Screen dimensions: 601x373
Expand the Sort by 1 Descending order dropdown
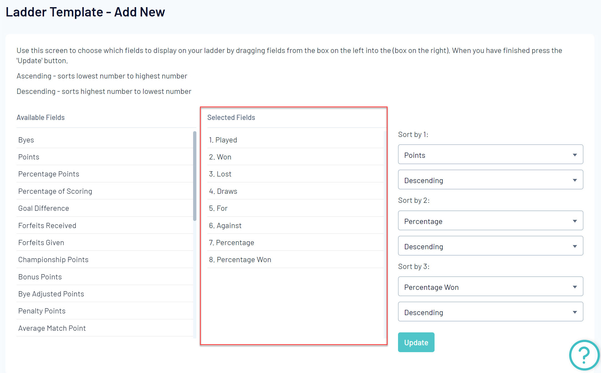click(x=490, y=180)
